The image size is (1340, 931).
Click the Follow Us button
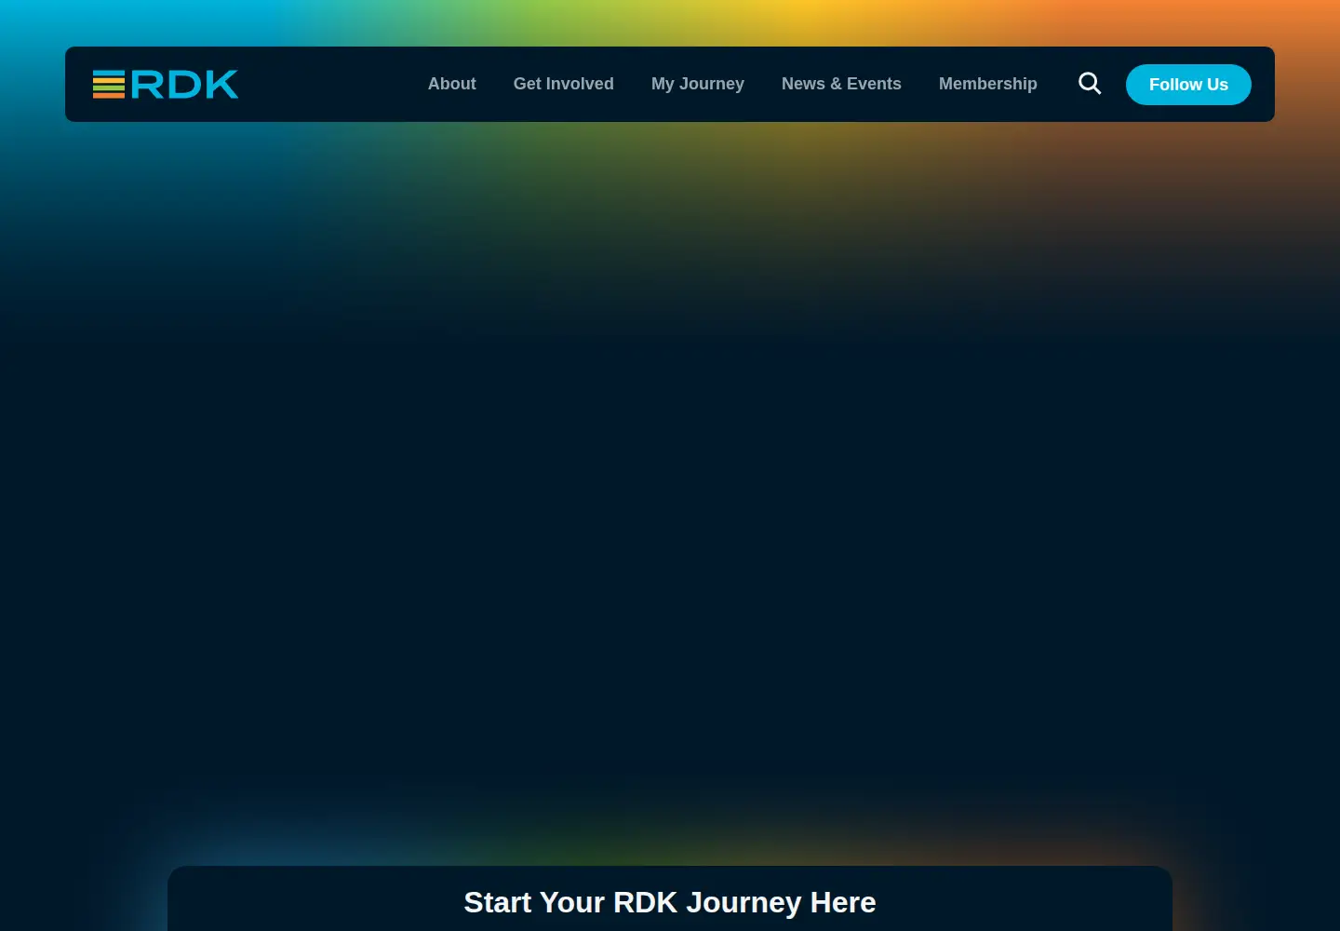[1188, 85]
